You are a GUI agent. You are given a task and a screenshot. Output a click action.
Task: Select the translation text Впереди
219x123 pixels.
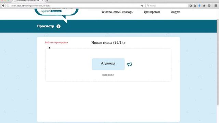(108, 75)
